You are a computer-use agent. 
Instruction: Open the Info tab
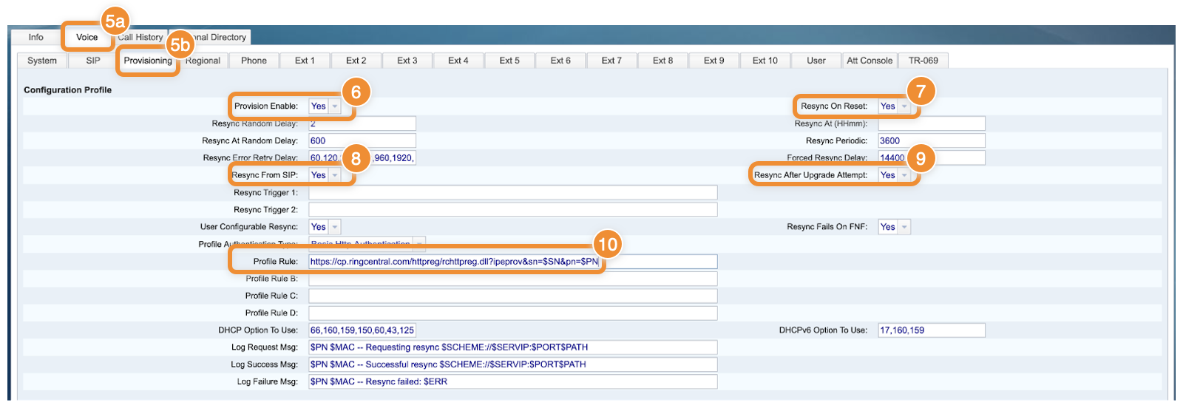[x=35, y=37]
